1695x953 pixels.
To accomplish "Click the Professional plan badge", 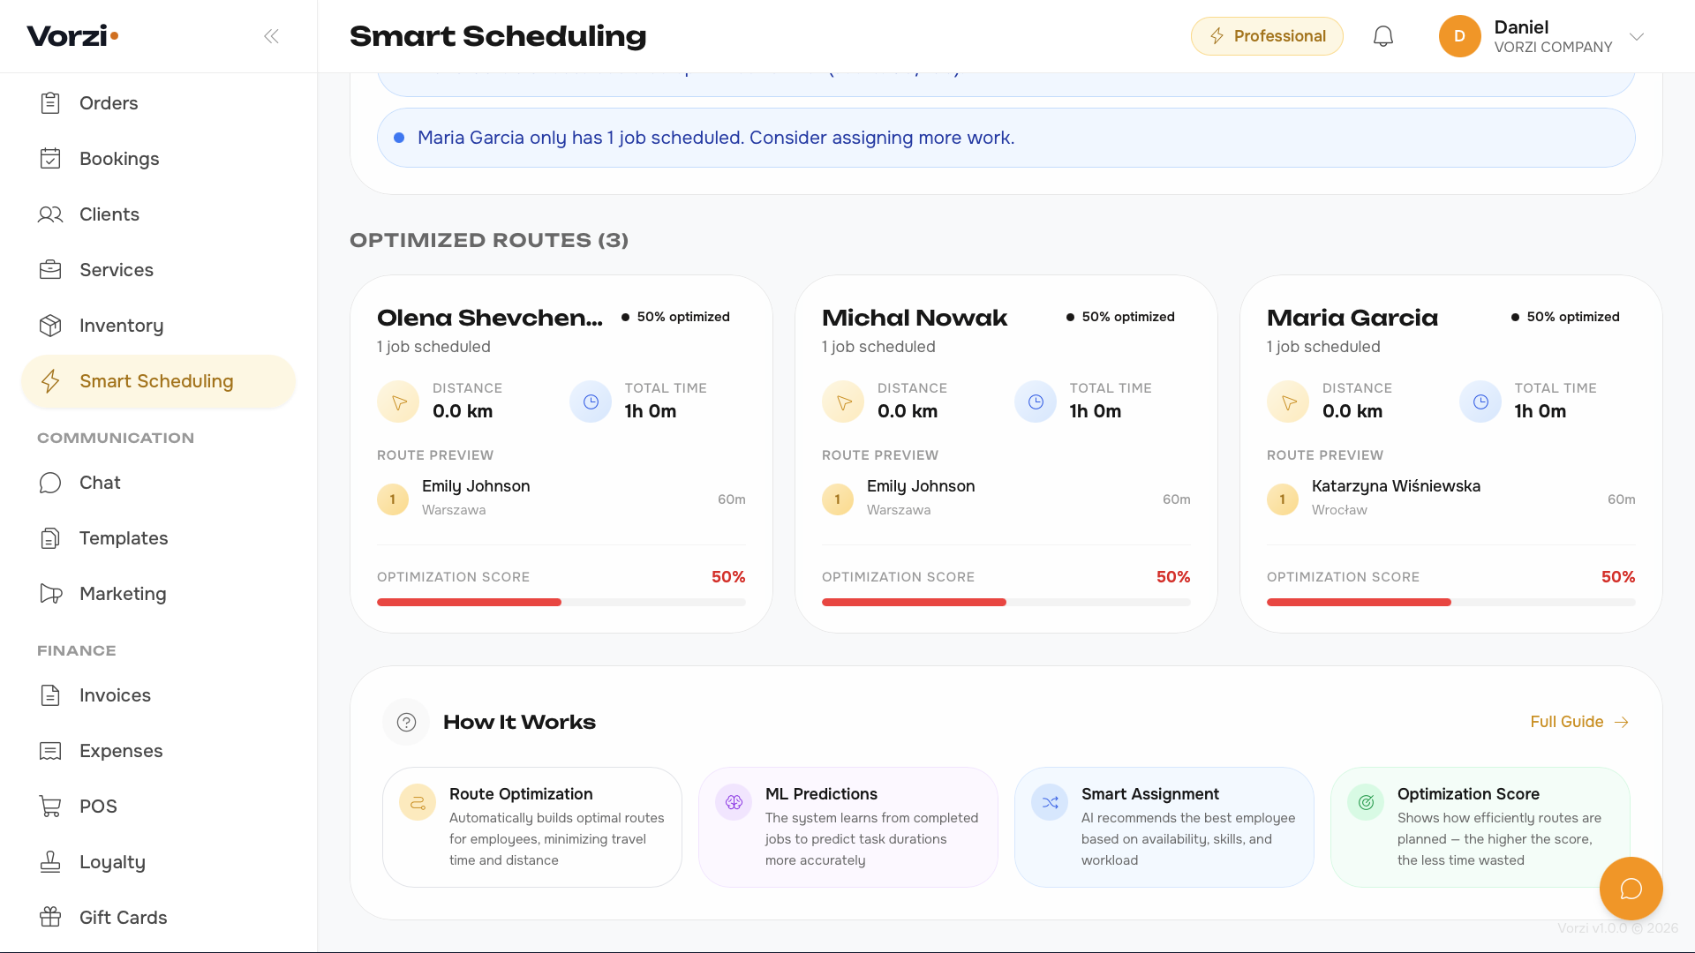I will [x=1267, y=36].
